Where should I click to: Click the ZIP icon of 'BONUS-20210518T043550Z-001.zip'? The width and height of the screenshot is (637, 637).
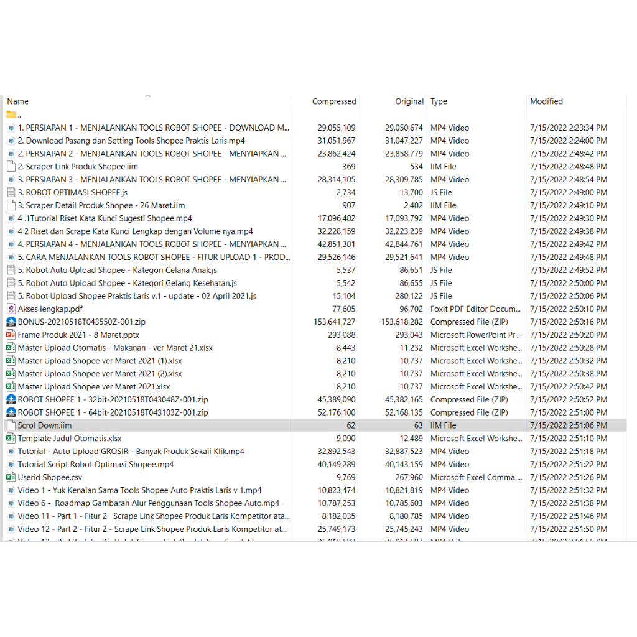(11, 322)
